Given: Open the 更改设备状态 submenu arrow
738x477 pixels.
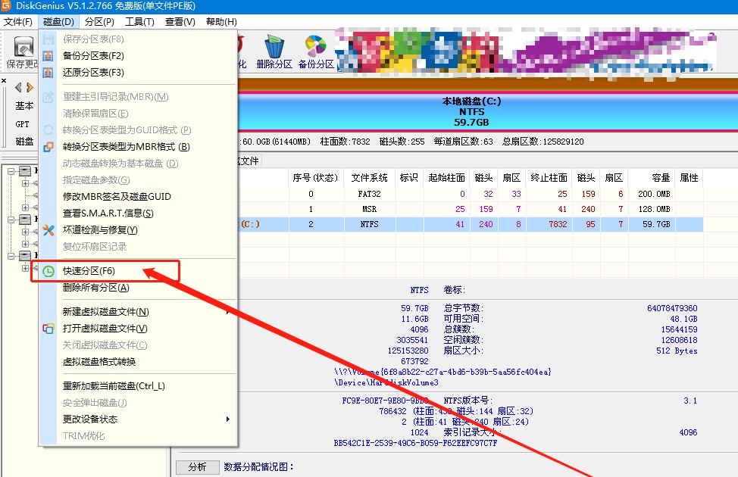Looking at the screenshot, I should pos(228,419).
